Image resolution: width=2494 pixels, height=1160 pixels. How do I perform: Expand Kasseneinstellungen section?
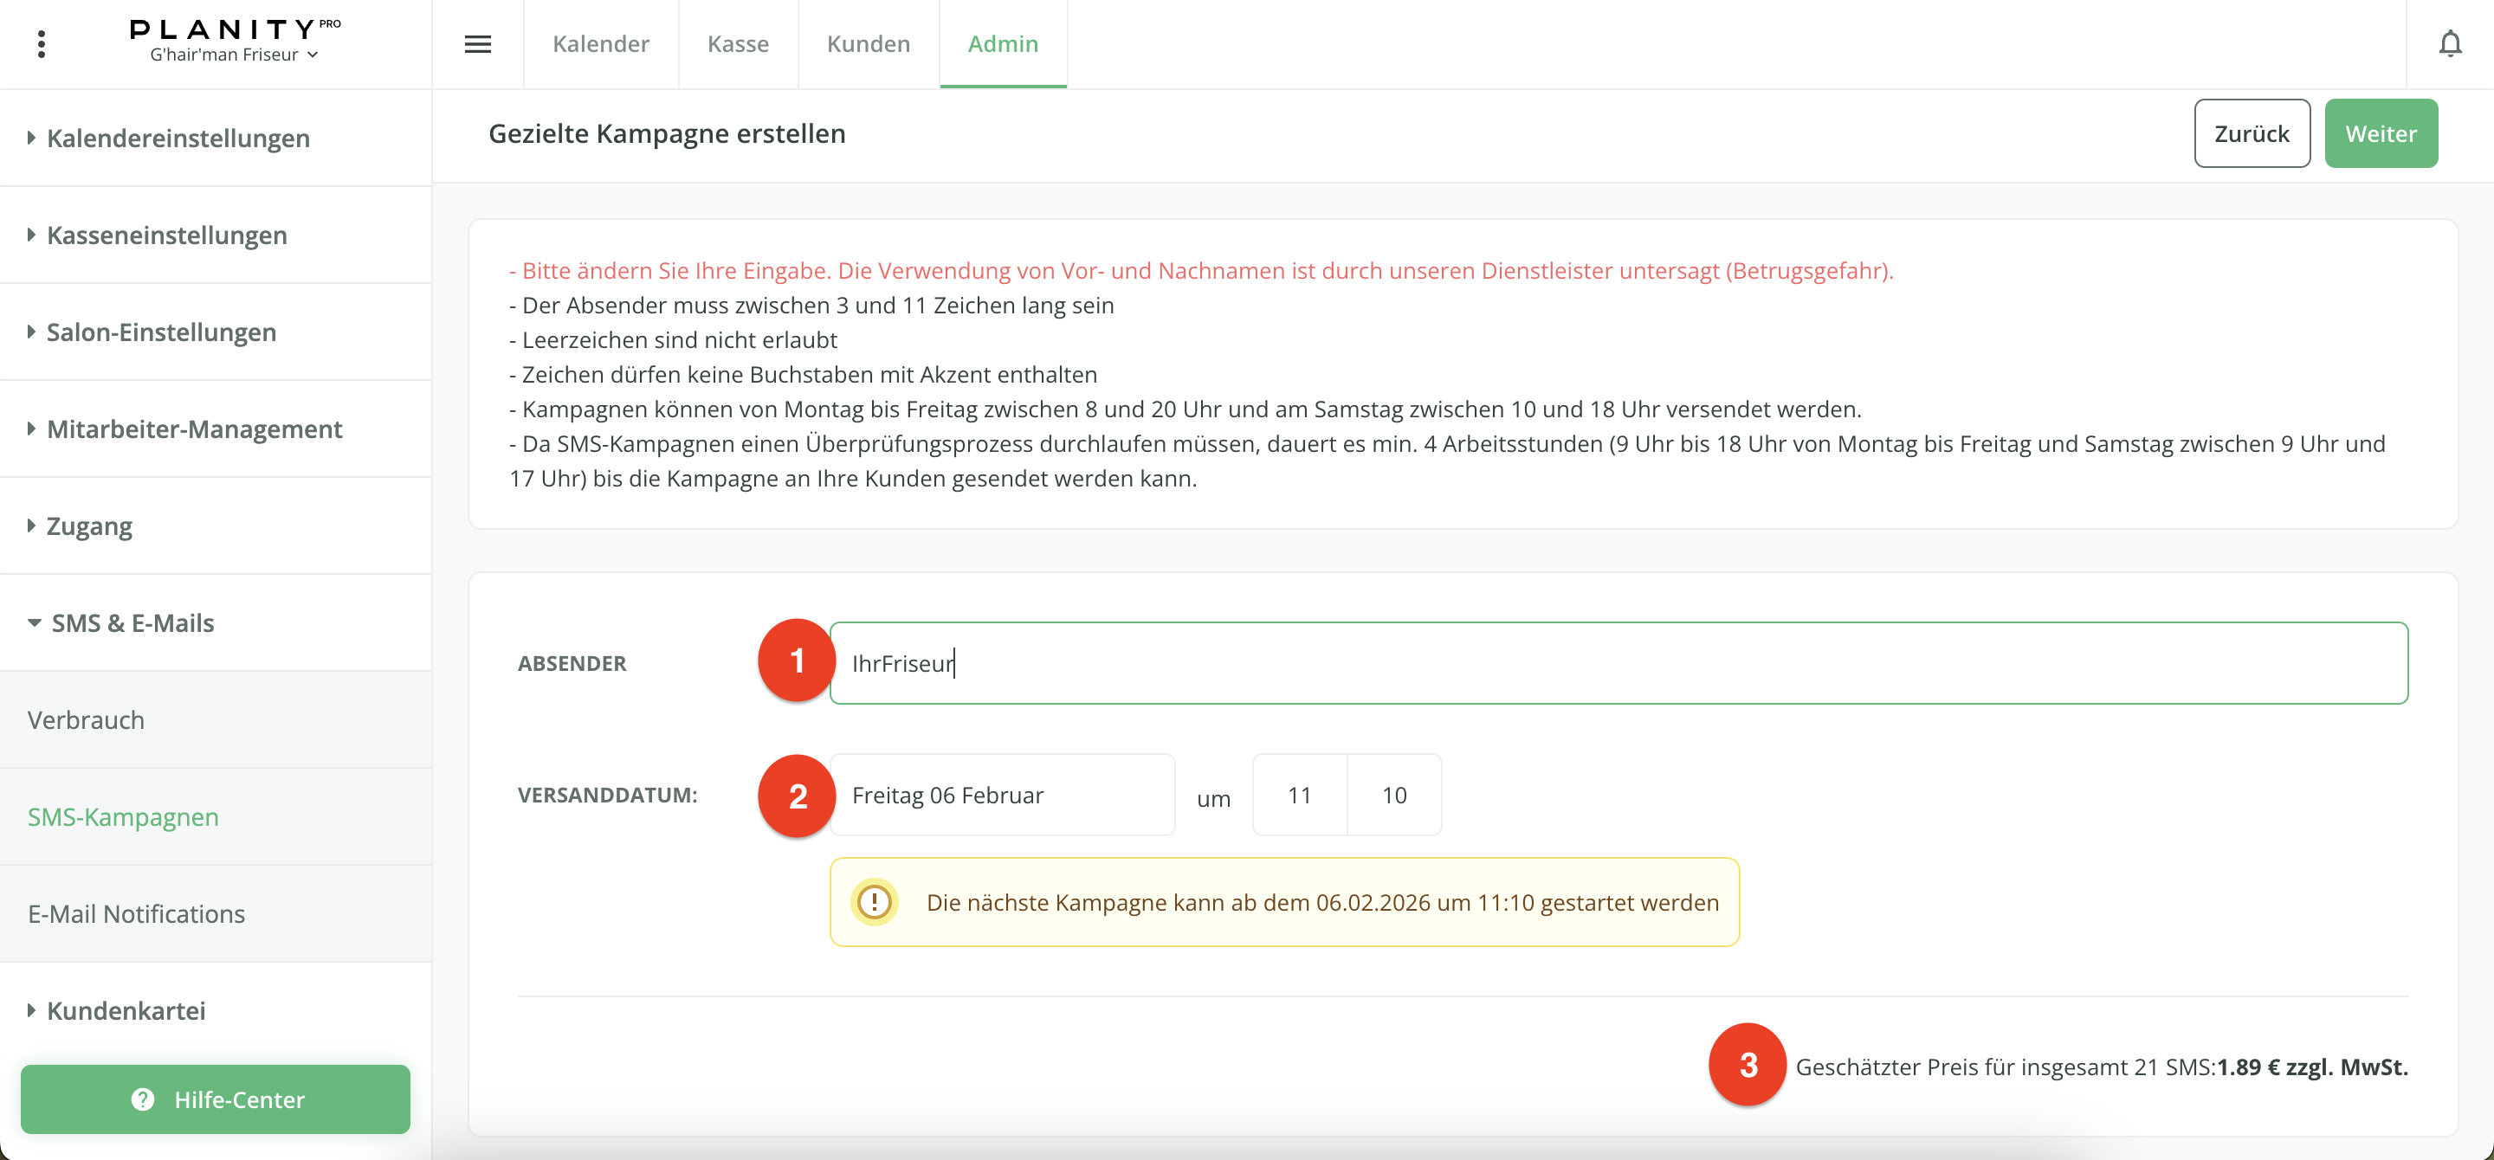pos(166,235)
